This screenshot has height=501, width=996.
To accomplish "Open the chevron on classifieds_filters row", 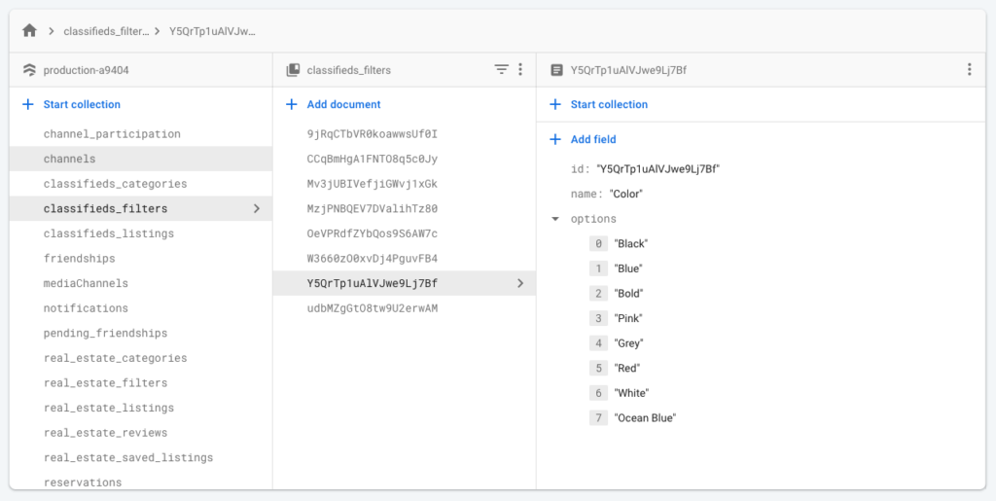I will point(257,208).
